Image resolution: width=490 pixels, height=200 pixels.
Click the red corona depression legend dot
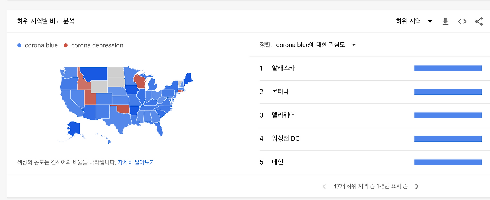[x=65, y=45]
